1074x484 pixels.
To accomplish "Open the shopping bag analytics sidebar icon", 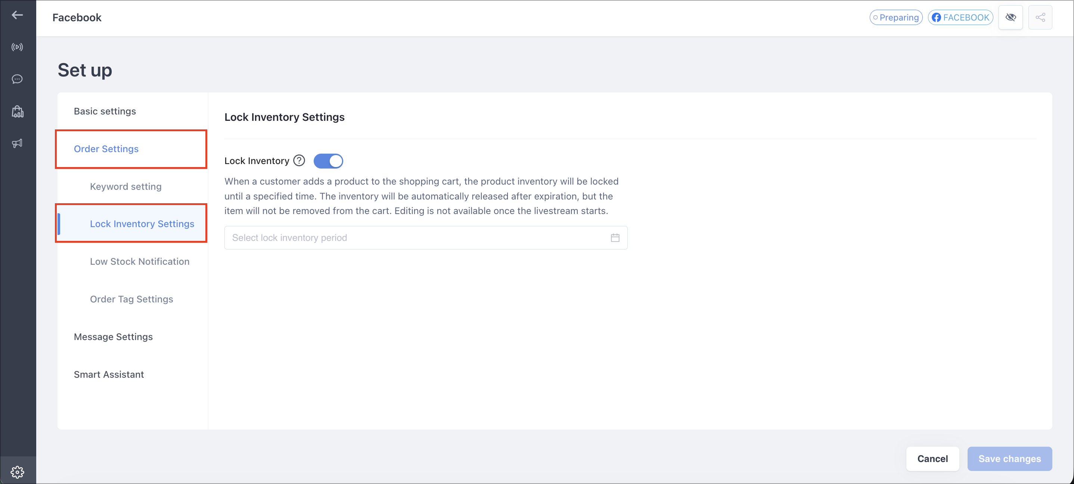I will point(17,111).
